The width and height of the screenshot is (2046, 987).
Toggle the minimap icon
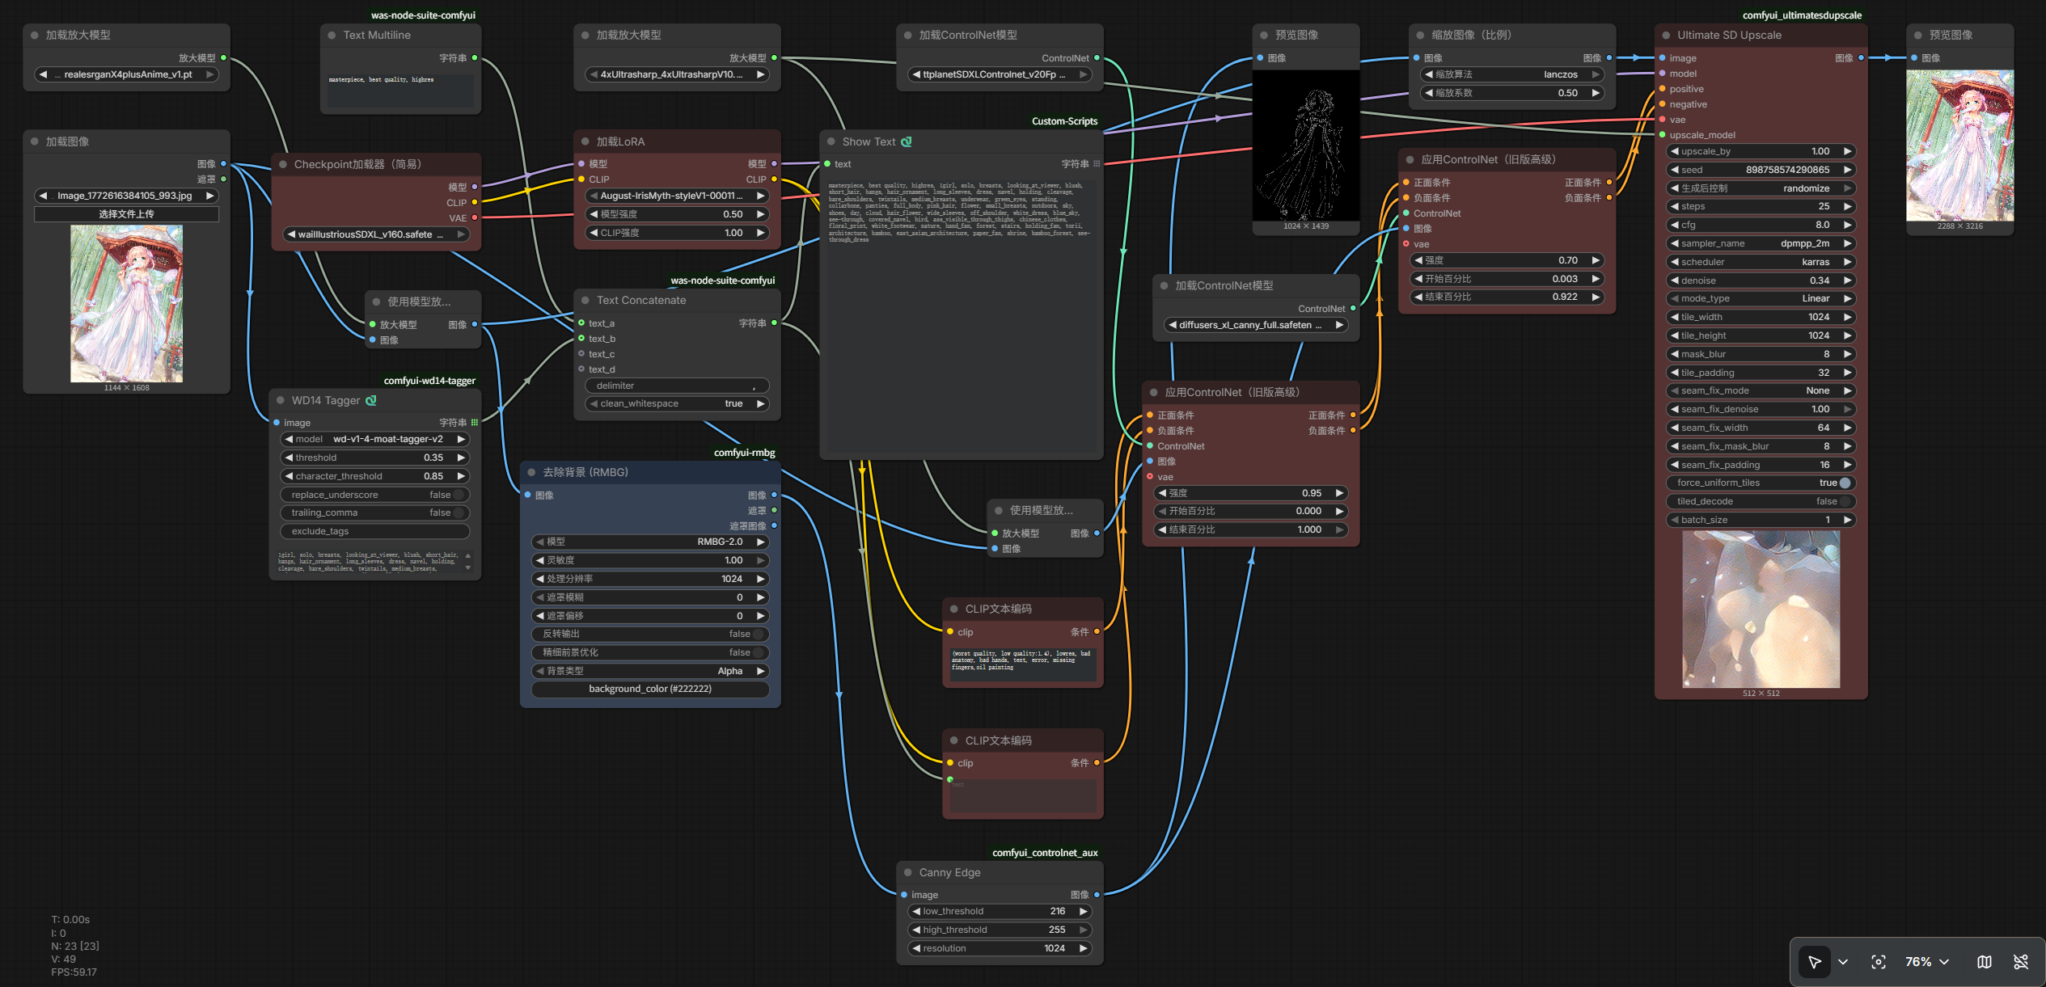(1985, 962)
